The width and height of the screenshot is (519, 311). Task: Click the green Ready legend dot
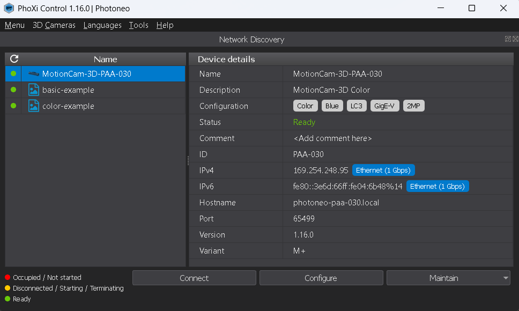(x=8, y=299)
